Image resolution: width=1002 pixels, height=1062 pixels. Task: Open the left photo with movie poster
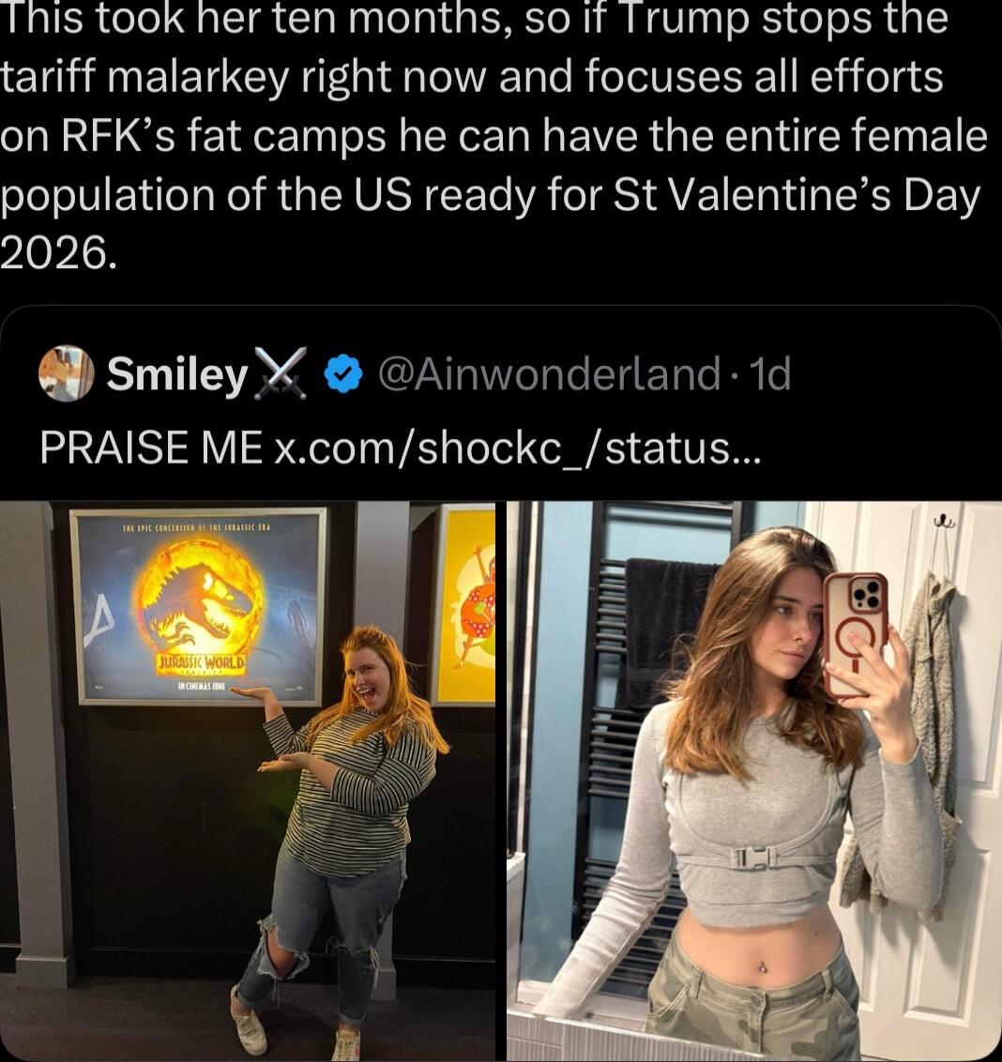pos(248,781)
